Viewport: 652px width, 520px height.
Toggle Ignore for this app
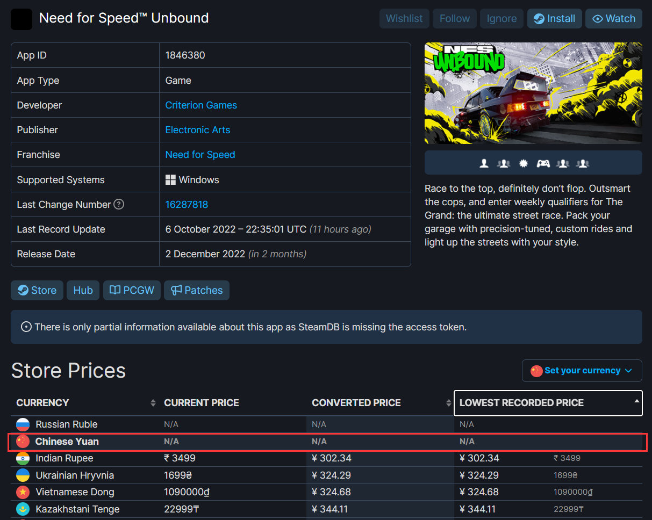[x=501, y=19]
